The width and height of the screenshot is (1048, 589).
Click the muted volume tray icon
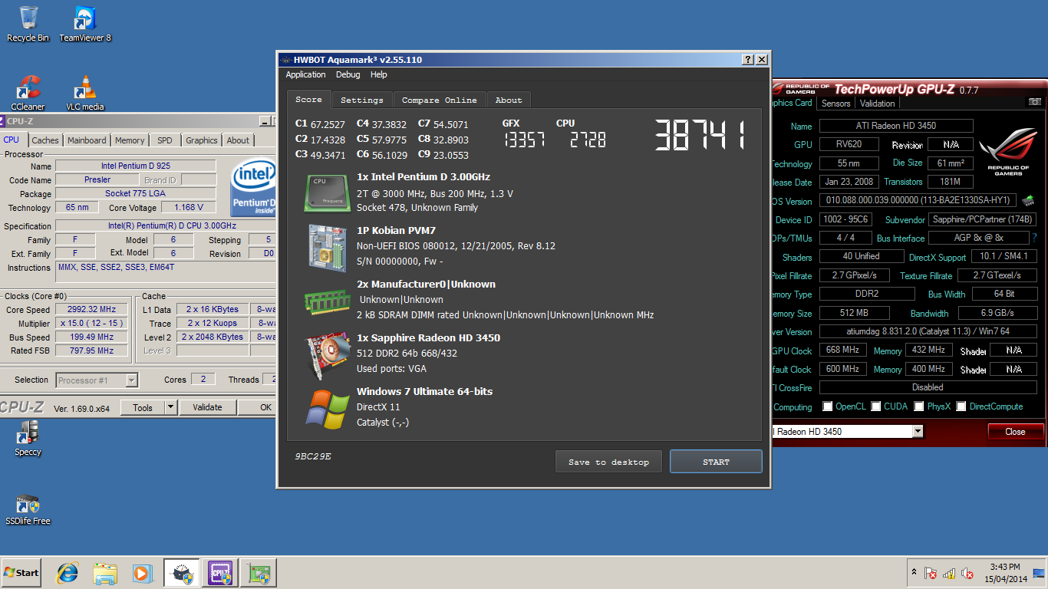[x=967, y=573]
